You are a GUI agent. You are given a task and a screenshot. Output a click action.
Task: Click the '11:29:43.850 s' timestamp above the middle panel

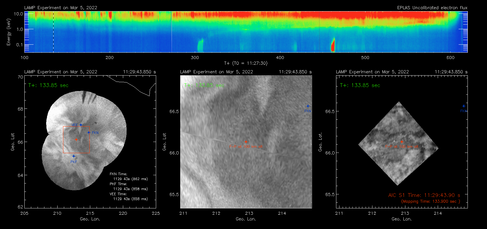point(295,72)
